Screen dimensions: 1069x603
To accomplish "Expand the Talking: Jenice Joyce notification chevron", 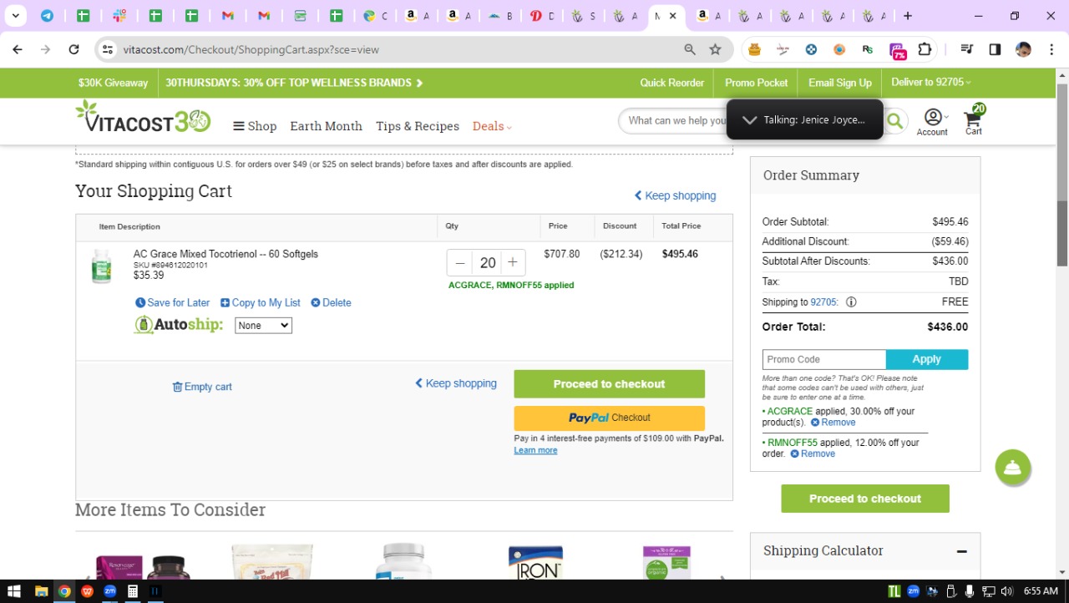I will 750,119.
